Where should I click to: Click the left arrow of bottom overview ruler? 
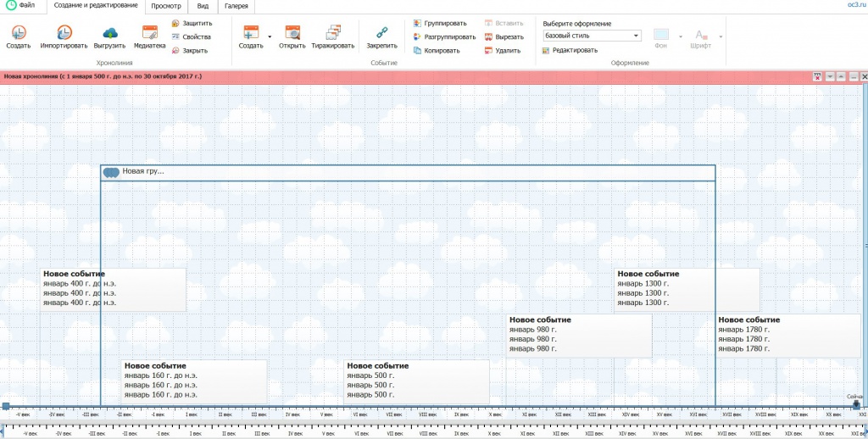(3, 431)
